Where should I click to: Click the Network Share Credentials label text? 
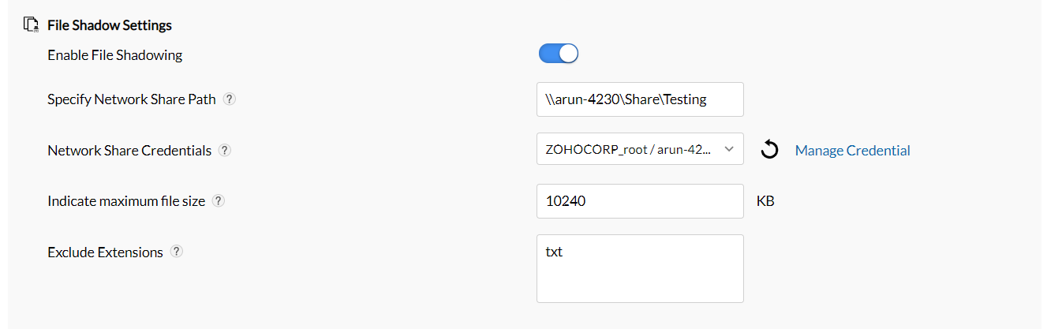129,150
